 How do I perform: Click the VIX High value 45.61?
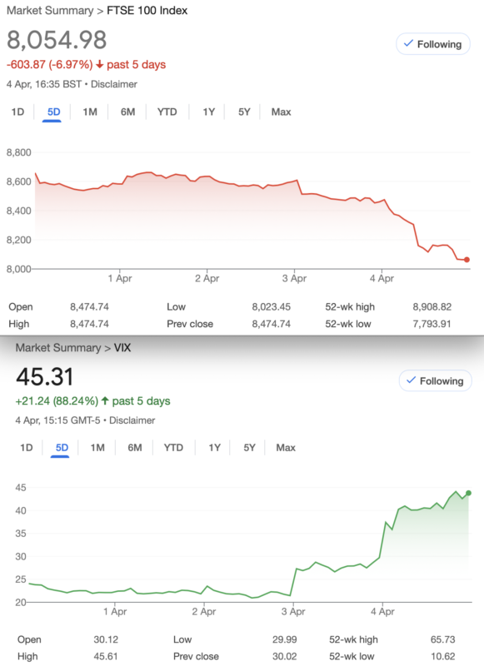[x=106, y=656]
